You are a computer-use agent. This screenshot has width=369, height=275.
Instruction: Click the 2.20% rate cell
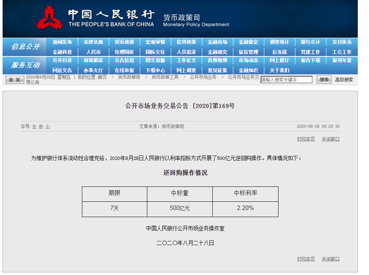click(x=246, y=209)
